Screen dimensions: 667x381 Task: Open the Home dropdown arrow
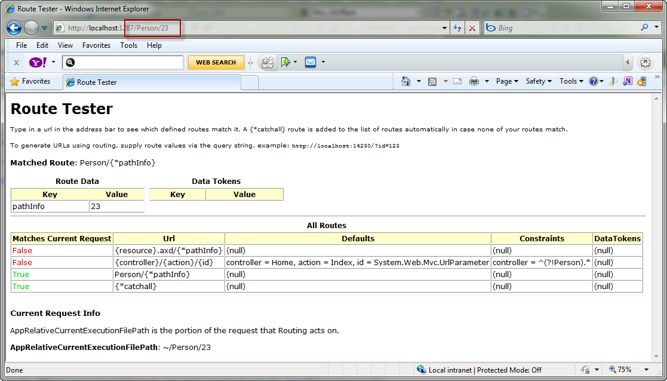tap(419, 81)
